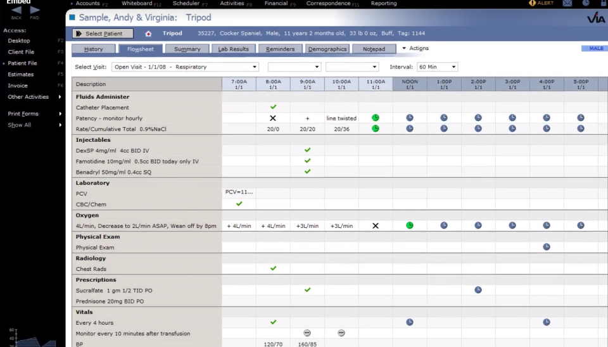Click the Forward navigation arrow
This screenshot has height=347, width=608.
[35, 11]
